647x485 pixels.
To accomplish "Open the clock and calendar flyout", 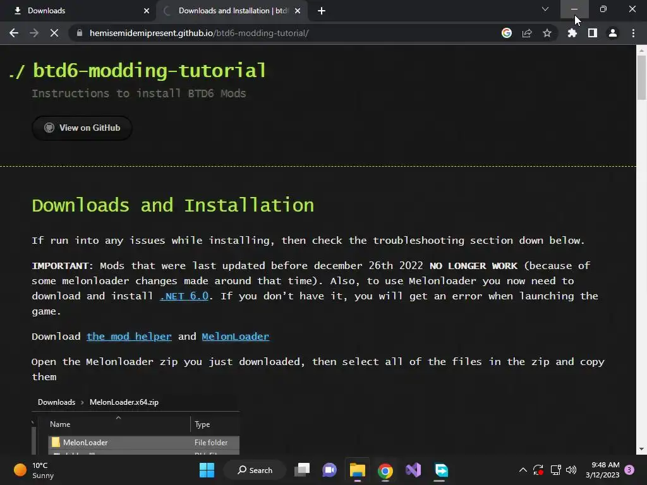I will [602, 470].
